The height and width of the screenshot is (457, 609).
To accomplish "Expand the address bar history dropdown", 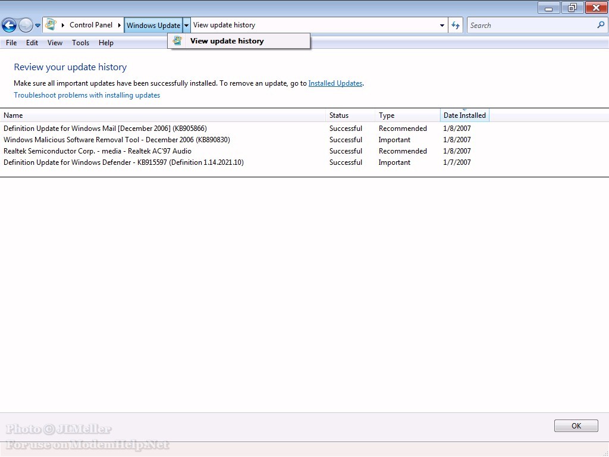I will pos(442,26).
